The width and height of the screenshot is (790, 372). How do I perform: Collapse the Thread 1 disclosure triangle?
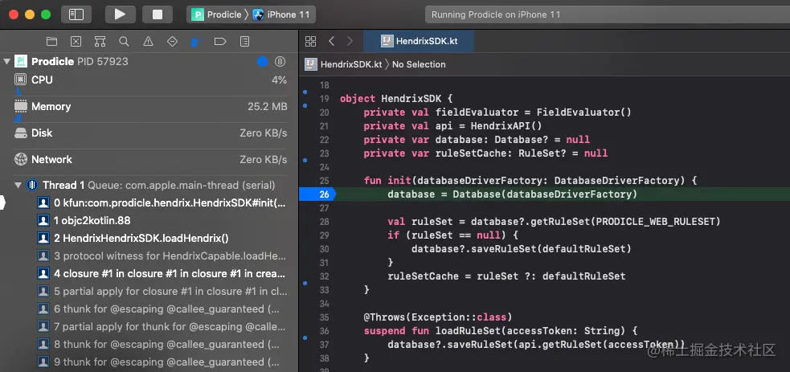[x=18, y=185]
